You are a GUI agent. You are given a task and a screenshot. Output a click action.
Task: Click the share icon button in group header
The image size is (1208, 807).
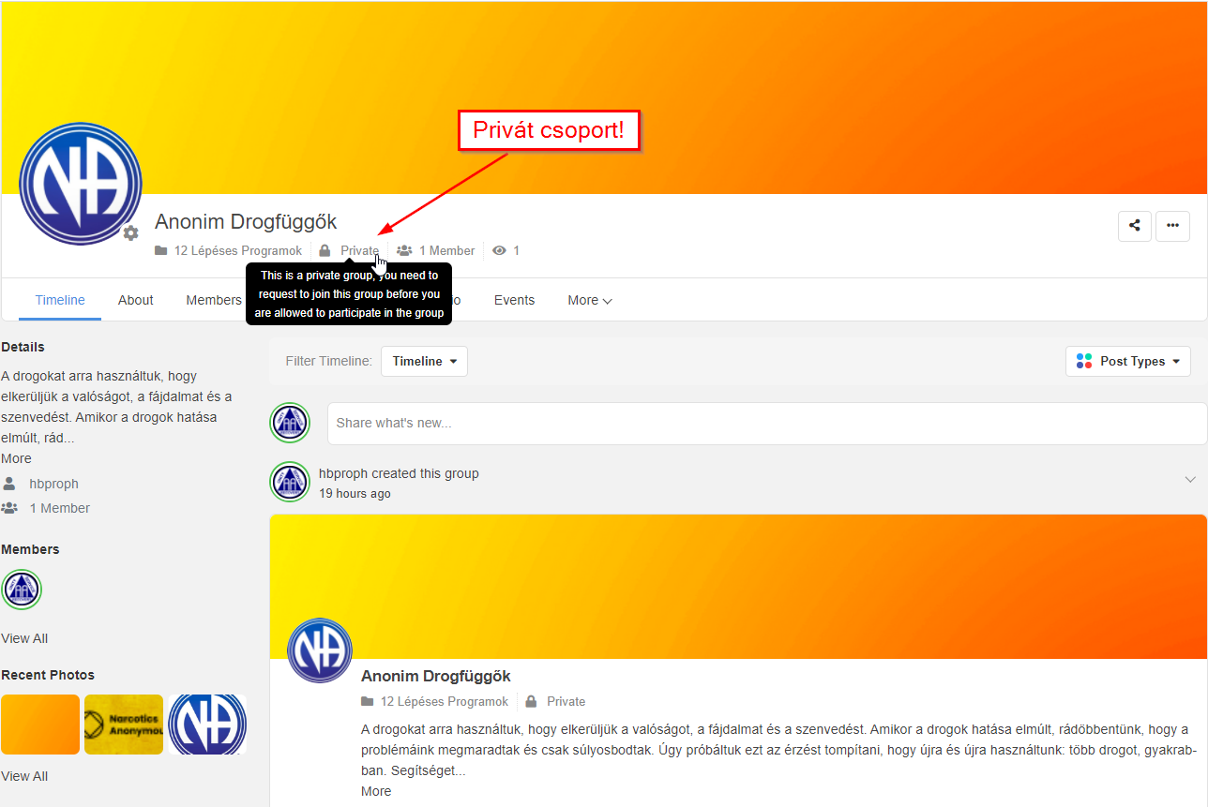[x=1135, y=226]
